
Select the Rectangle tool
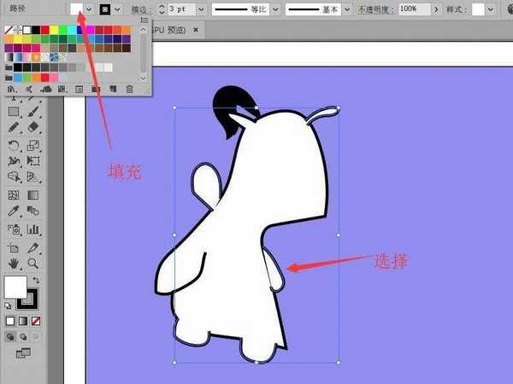(x=14, y=111)
